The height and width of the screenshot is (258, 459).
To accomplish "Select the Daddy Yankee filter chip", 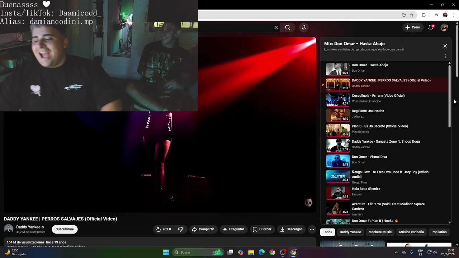I will pyautogui.click(x=350, y=232).
